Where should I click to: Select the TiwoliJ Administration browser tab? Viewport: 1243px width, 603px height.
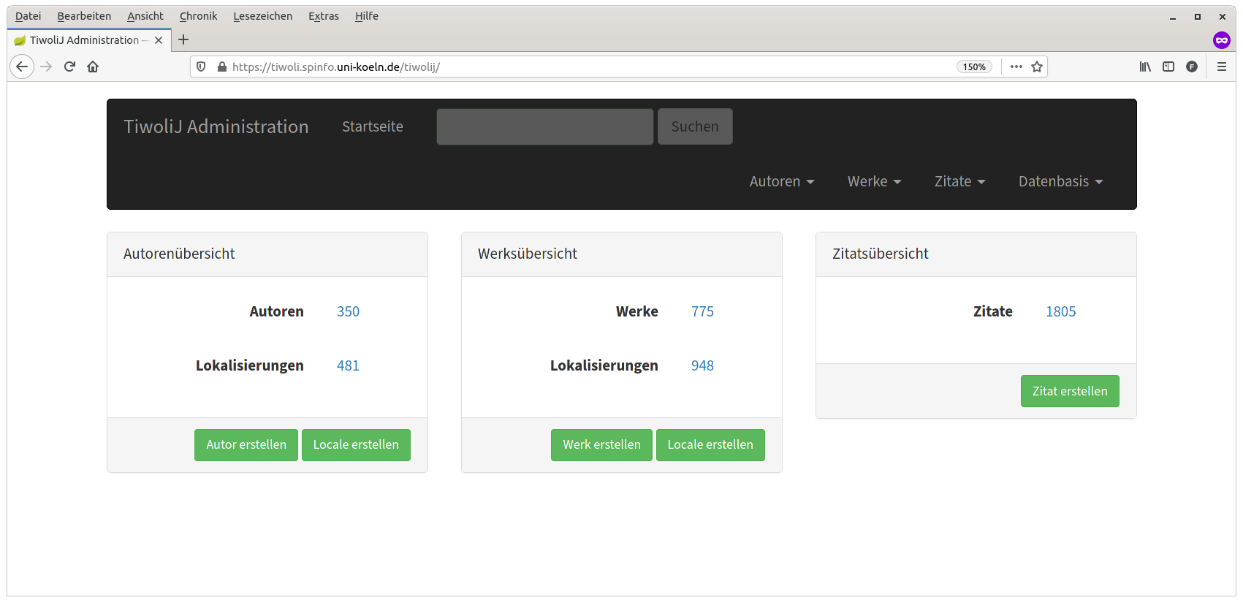(x=89, y=40)
